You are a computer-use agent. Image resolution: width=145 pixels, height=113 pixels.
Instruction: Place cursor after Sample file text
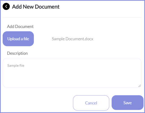(x=24, y=66)
